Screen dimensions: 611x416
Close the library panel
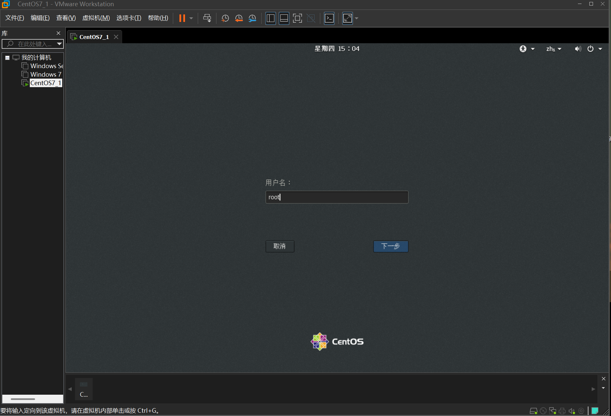pos(59,33)
